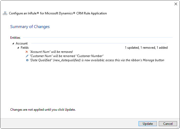Collapse the Account entity node
This screenshot has width=180, height=129.
13,43
